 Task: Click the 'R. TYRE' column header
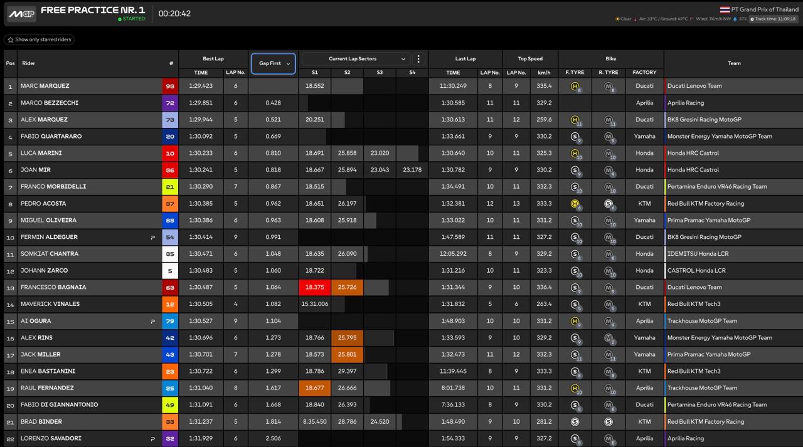pyautogui.click(x=608, y=73)
